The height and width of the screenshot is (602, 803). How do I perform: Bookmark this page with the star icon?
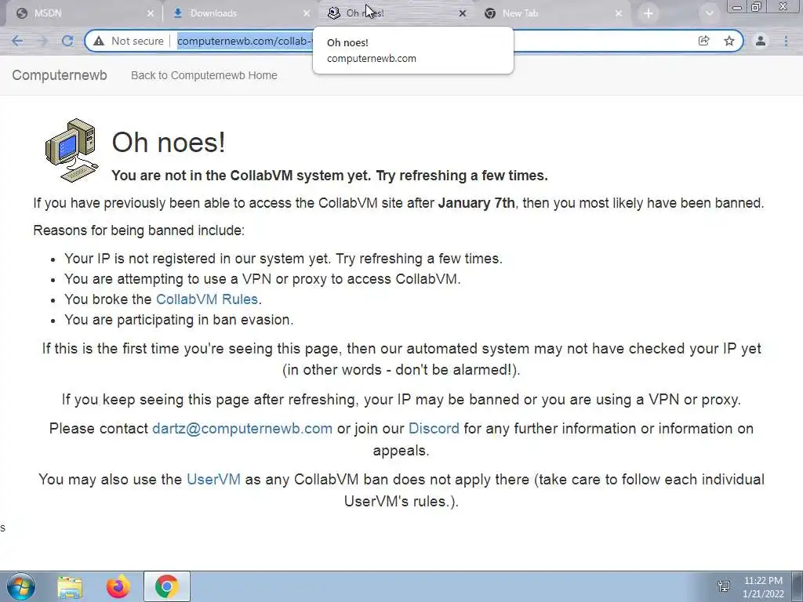point(729,41)
